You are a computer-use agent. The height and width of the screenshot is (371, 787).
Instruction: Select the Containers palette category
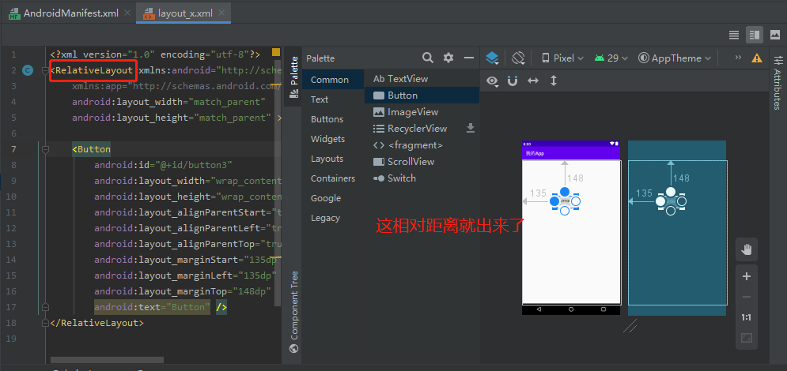coord(333,178)
